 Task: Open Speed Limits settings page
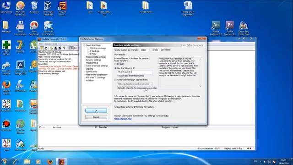tap(92, 71)
